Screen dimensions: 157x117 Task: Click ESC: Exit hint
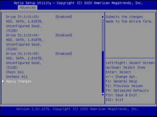[x=114, y=100]
